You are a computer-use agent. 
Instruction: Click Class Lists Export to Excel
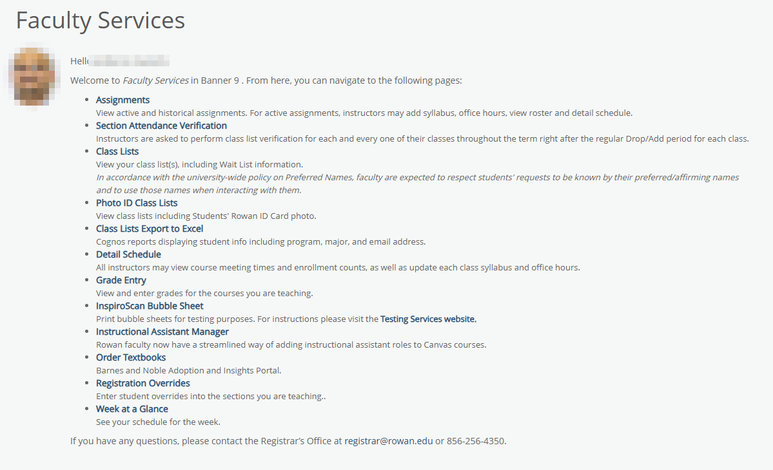pyautogui.click(x=150, y=229)
